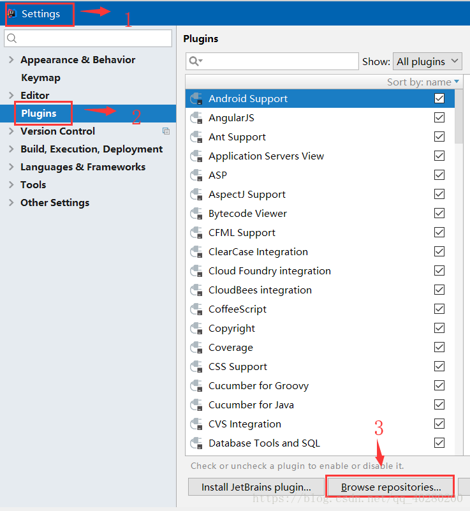
Task: Select the Cucumber for Java row
Action: 320,405
